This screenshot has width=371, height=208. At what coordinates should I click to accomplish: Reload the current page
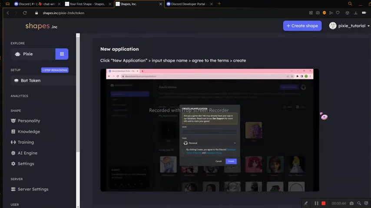(x=25, y=13)
